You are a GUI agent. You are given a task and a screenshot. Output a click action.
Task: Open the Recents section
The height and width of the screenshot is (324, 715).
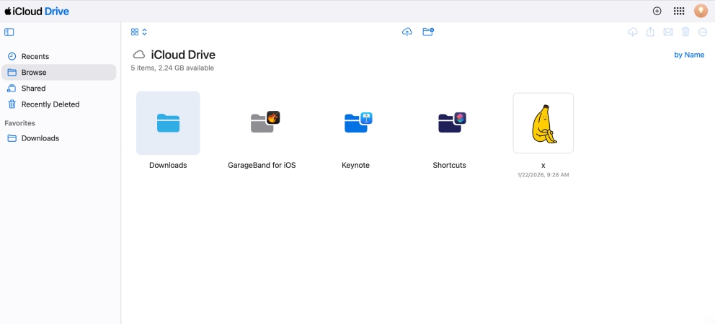pyautogui.click(x=59, y=56)
